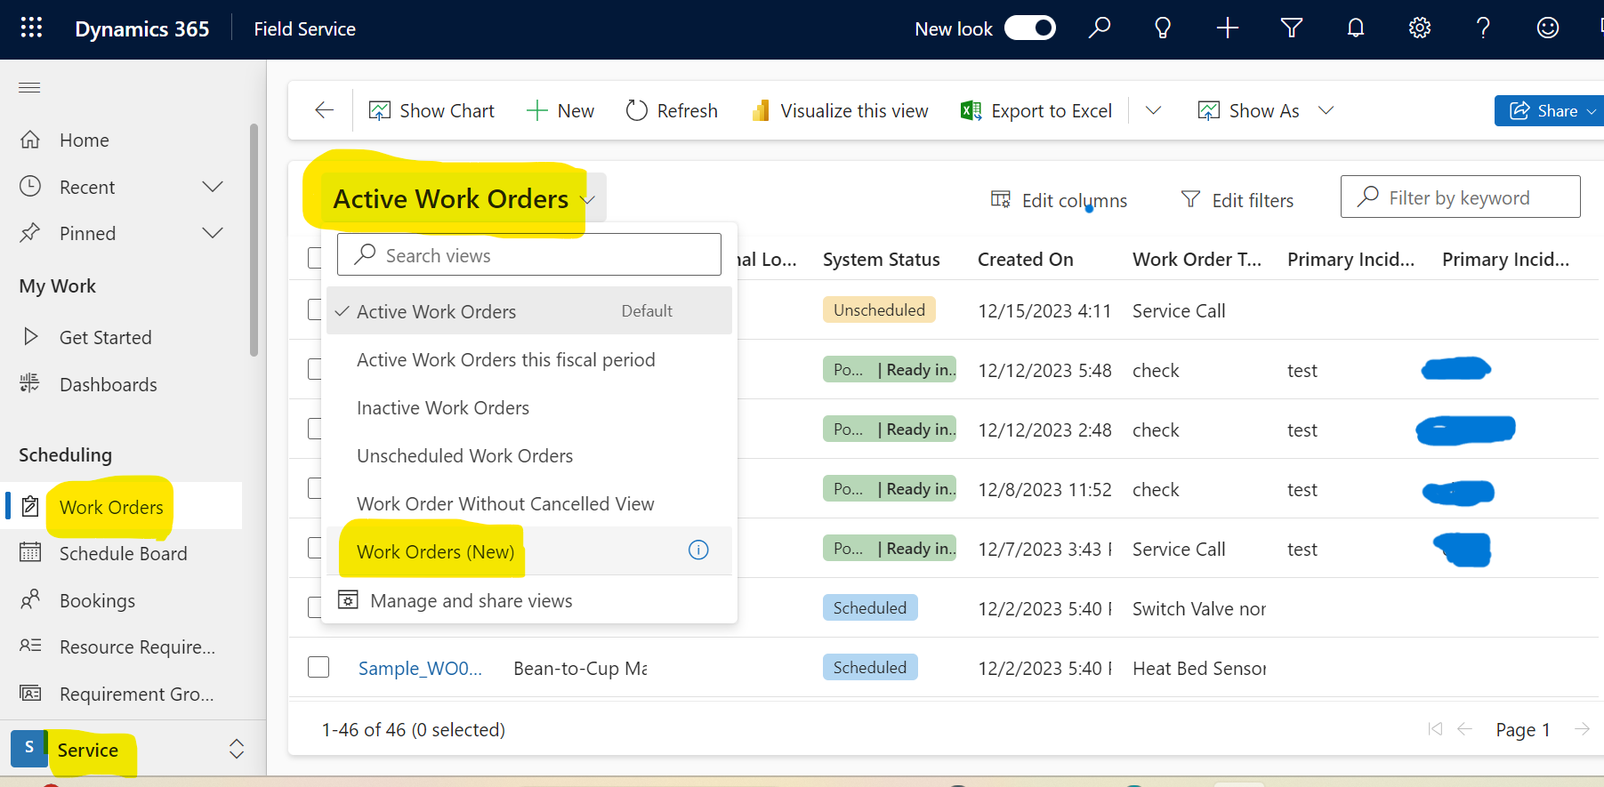Click Edit columns
This screenshot has width=1604, height=787.
(x=1059, y=200)
